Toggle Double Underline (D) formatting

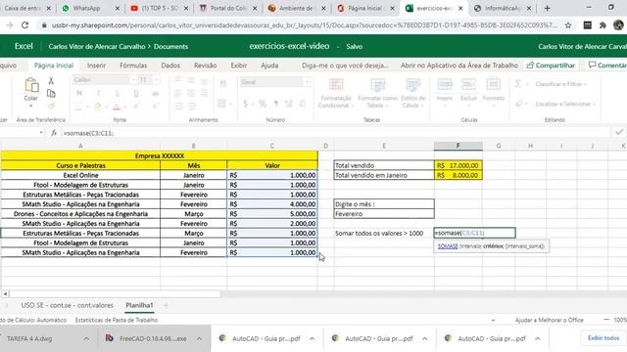click(136, 94)
